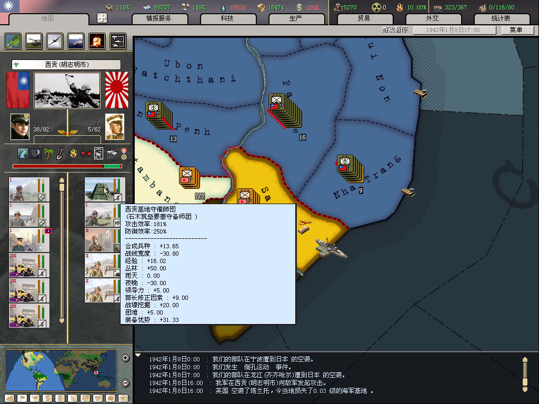Open the 贸易 trade tab
Image resolution: width=539 pixels, height=404 pixels.
(364, 18)
